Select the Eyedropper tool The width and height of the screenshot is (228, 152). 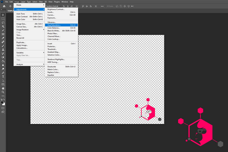coord(3,38)
